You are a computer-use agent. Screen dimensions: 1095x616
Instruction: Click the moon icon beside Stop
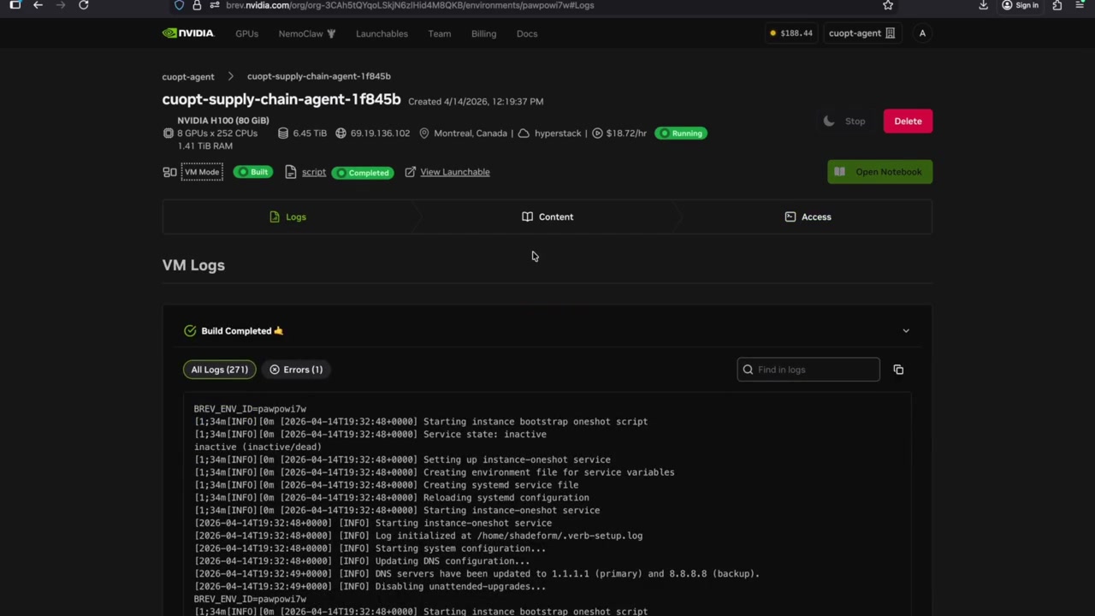(x=828, y=121)
